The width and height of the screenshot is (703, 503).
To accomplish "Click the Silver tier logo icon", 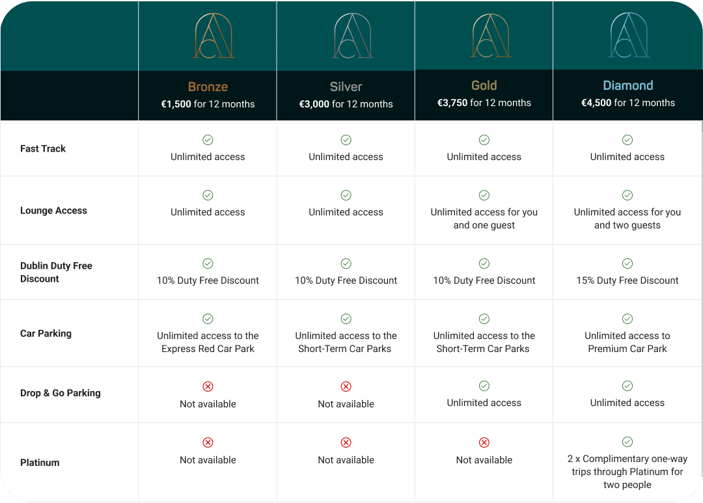I will [352, 36].
